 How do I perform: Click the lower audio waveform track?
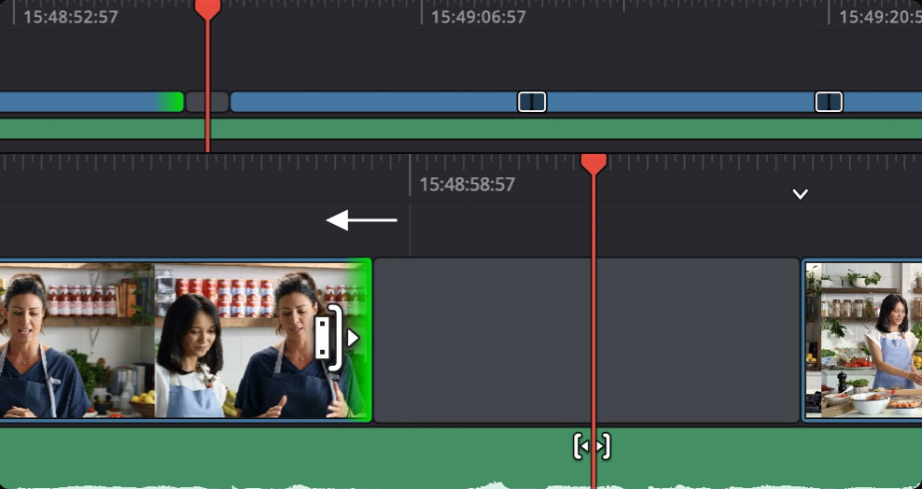tap(461, 458)
